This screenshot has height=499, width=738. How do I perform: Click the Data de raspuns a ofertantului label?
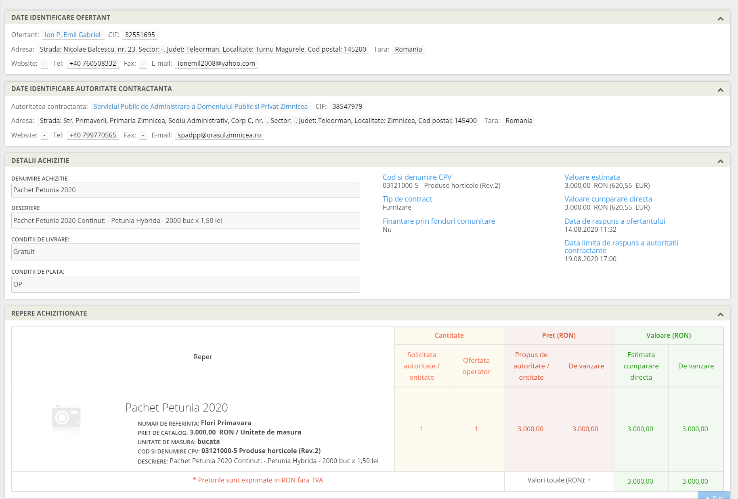(615, 221)
